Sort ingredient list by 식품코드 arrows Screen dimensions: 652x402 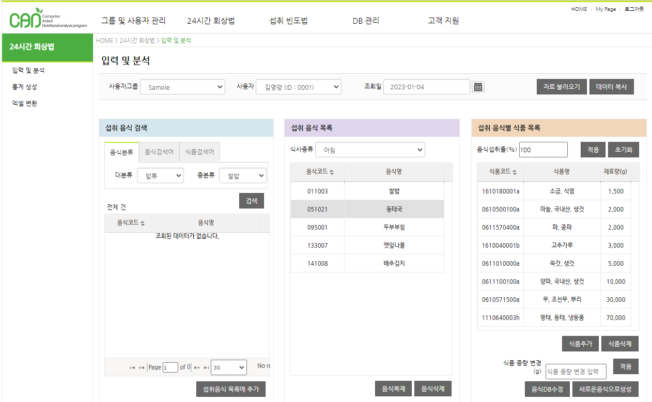[515, 172]
